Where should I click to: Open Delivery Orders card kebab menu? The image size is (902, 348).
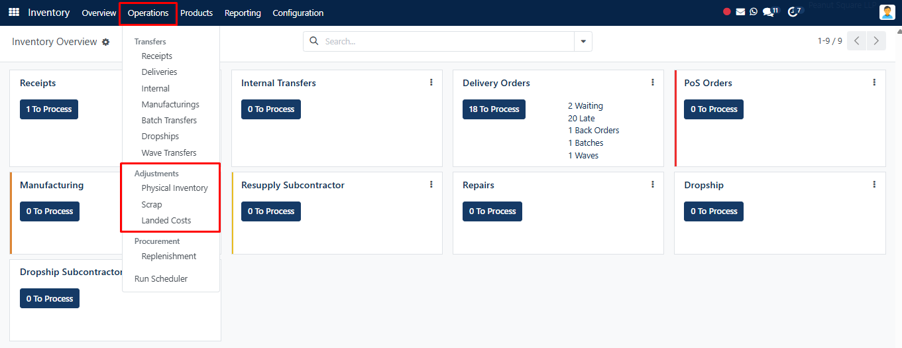(653, 82)
